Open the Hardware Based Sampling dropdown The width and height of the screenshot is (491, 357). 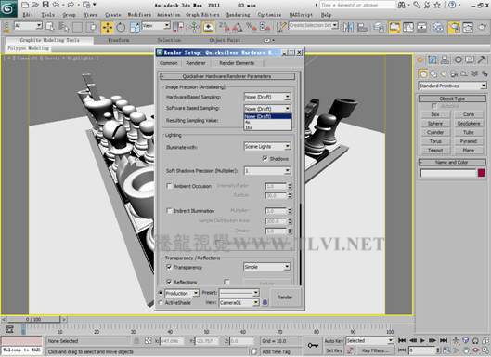(267, 97)
